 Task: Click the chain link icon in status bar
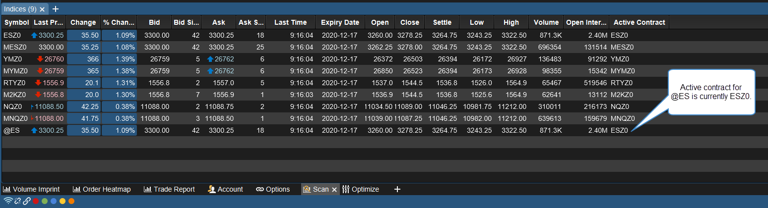coord(27,201)
